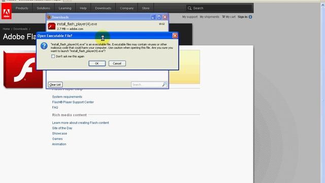Go to Downloads breadcrumb
The width and height of the screenshot is (325, 183).
pyautogui.click(x=20, y=29)
